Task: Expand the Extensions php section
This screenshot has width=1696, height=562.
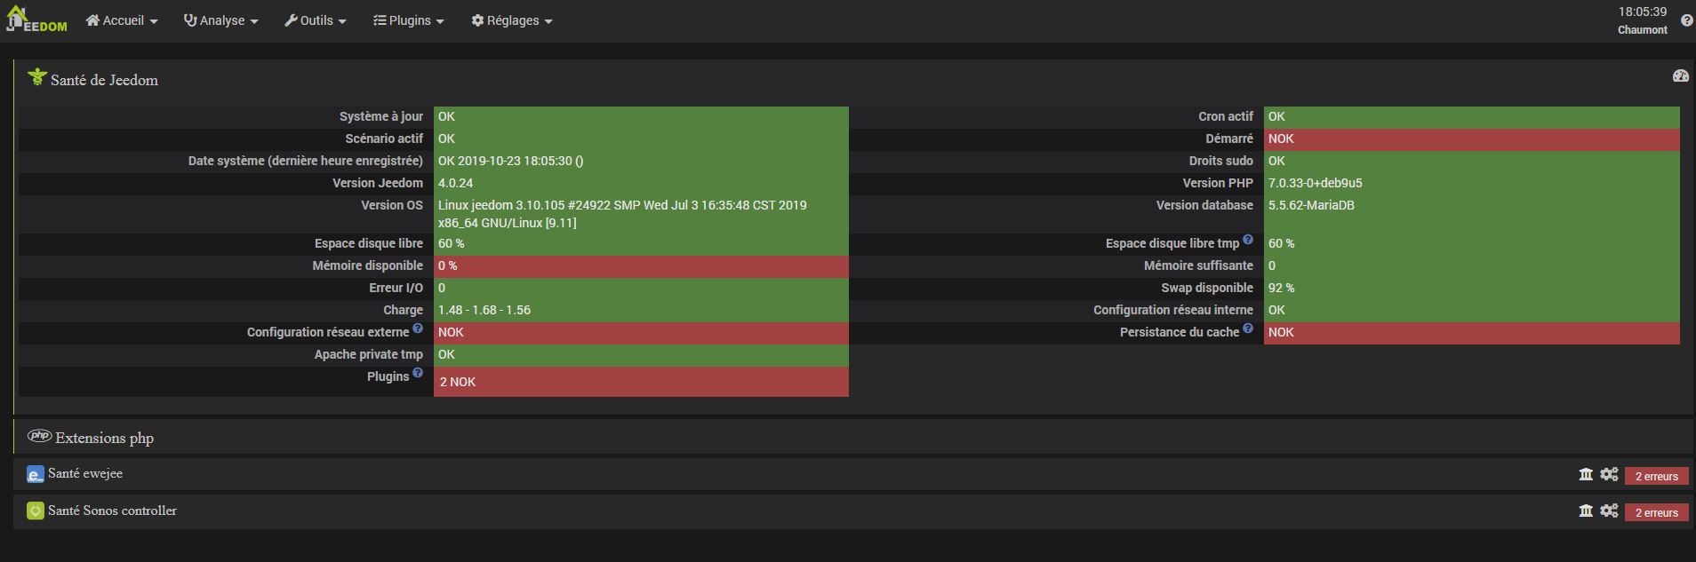Action: pos(104,438)
